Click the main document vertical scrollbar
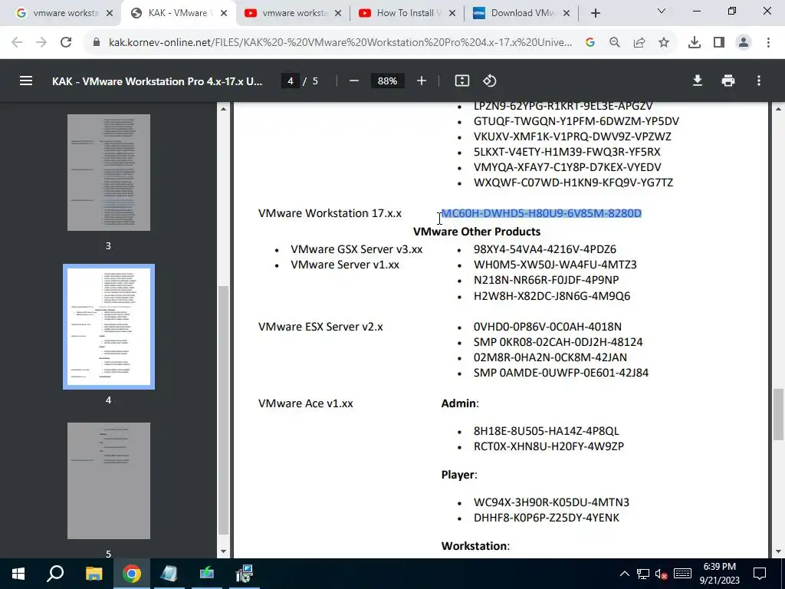The height and width of the screenshot is (589, 785). pyautogui.click(x=779, y=414)
